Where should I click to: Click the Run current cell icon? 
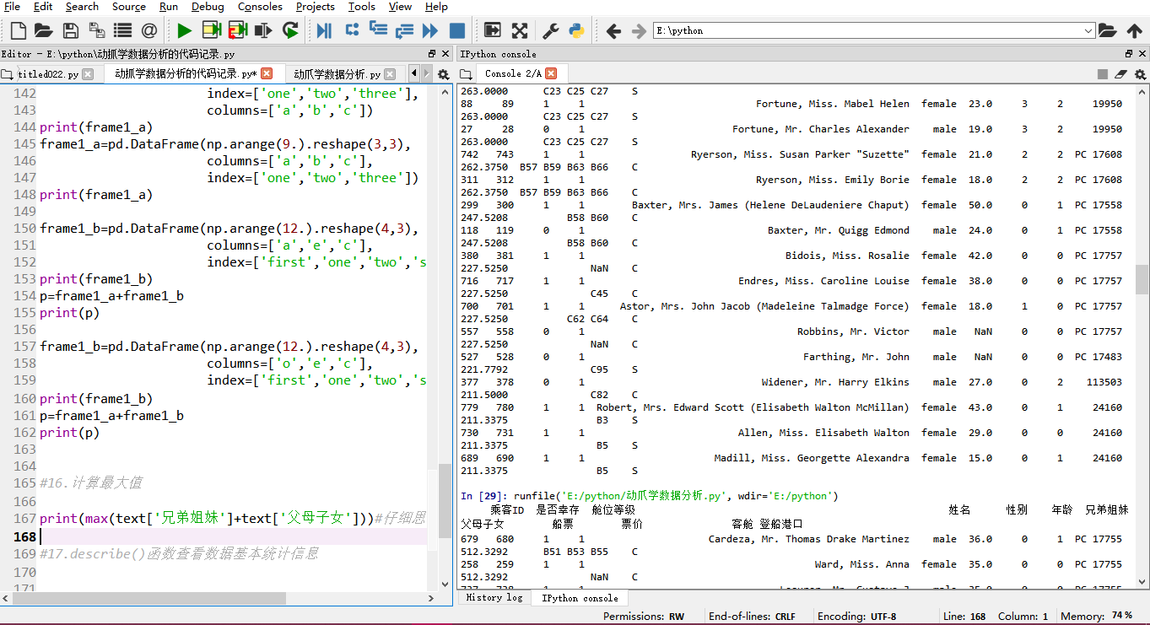pyautogui.click(x=211, y=31)
